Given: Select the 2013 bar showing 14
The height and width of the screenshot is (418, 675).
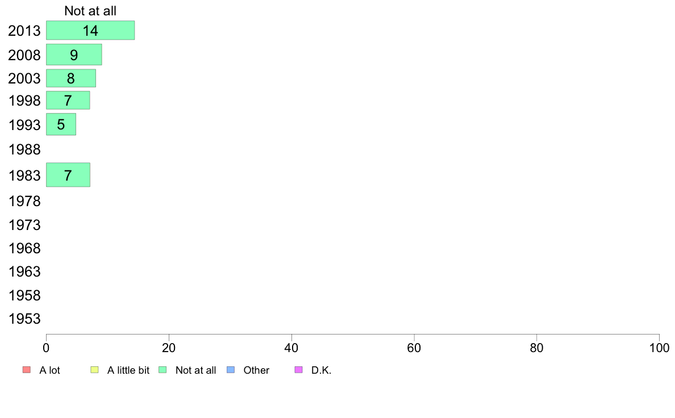Looking at the screenshot, I should pos(90,30).
